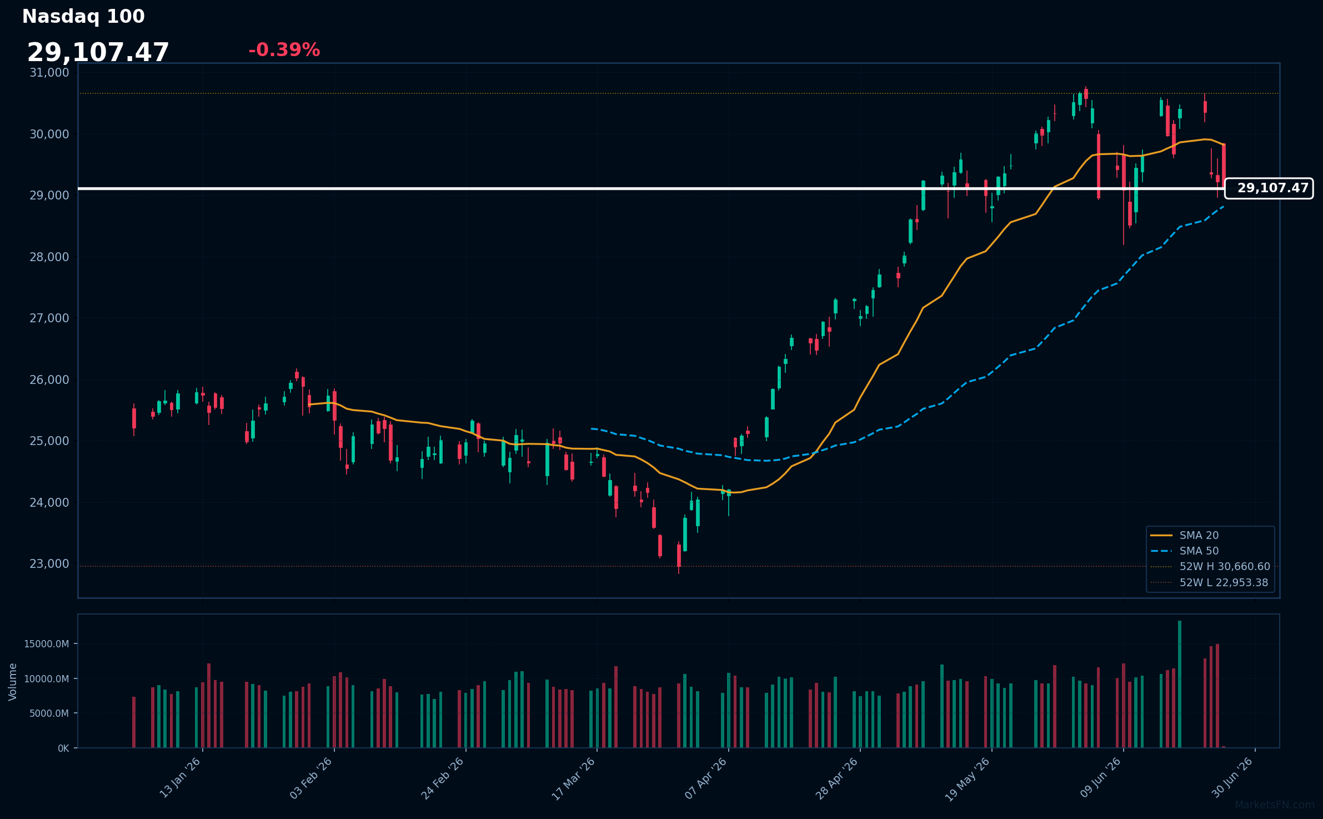Click the 10000.0M volume axis label

coord(47,679)
